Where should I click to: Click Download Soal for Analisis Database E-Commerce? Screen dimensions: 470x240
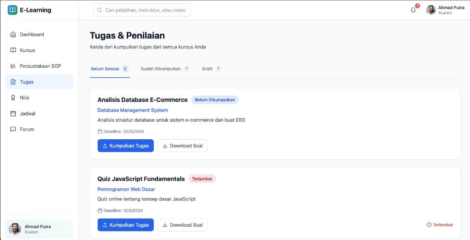(182, 146)
